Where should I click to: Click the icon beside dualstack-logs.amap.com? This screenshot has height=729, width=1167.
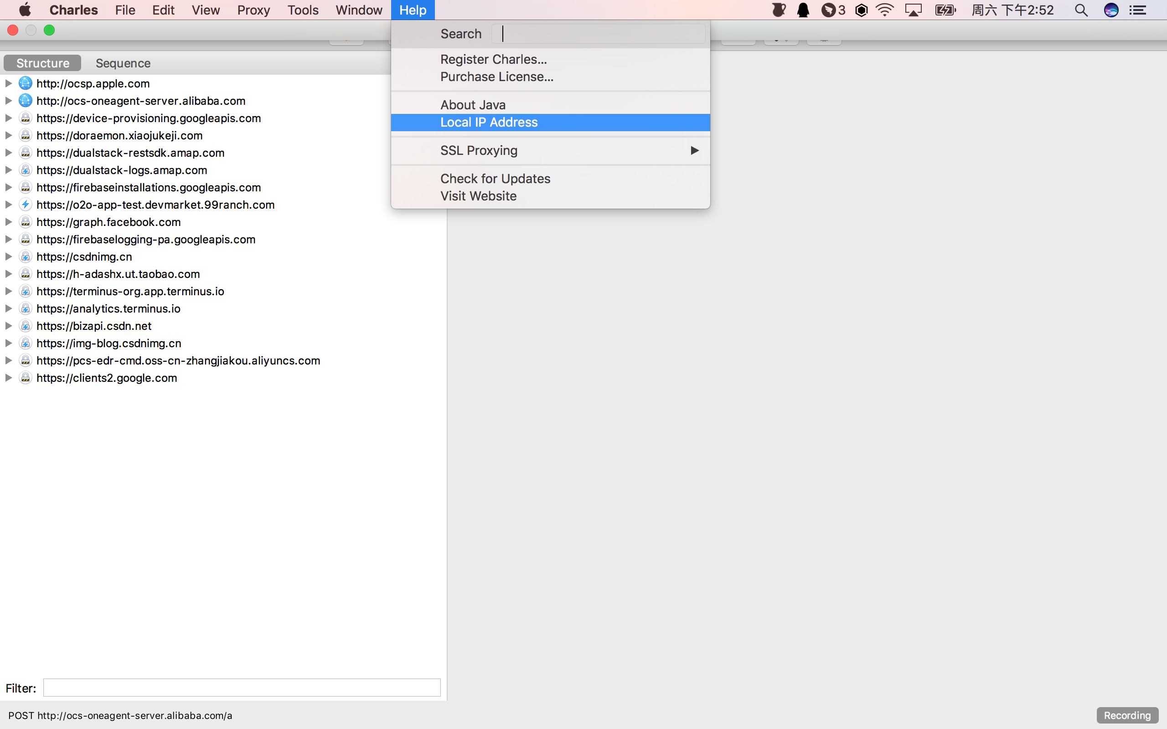[25, 170]
